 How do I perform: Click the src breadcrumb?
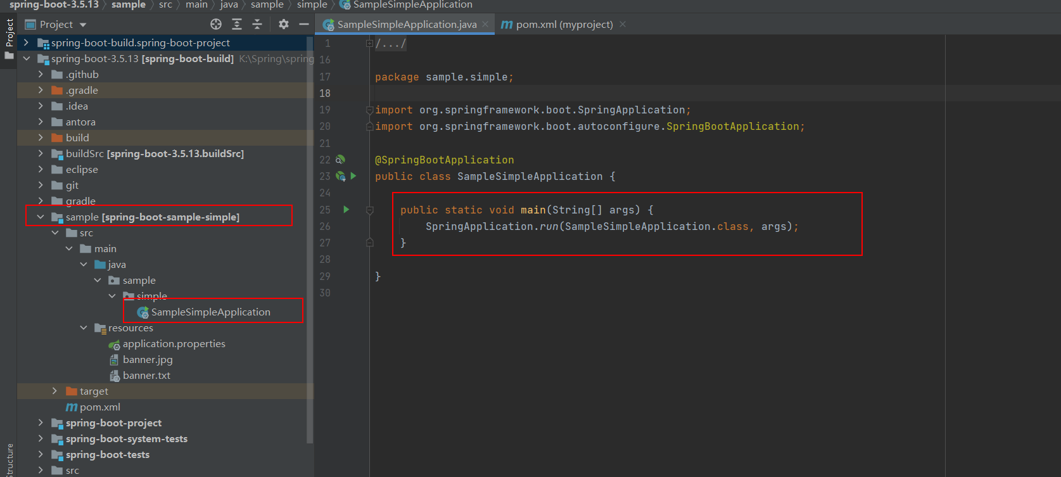point(165,4)
